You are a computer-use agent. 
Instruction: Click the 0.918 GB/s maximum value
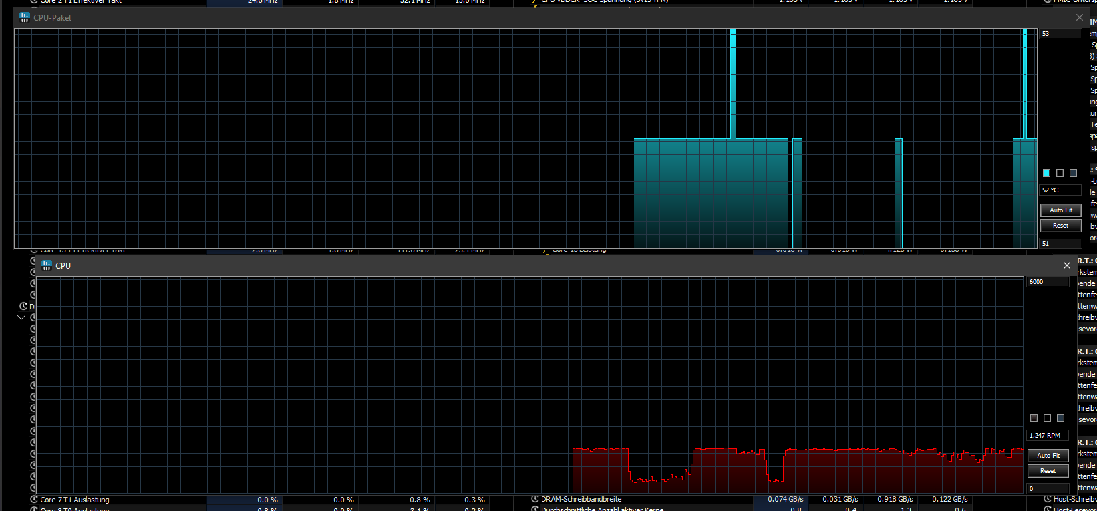[895, 499]
